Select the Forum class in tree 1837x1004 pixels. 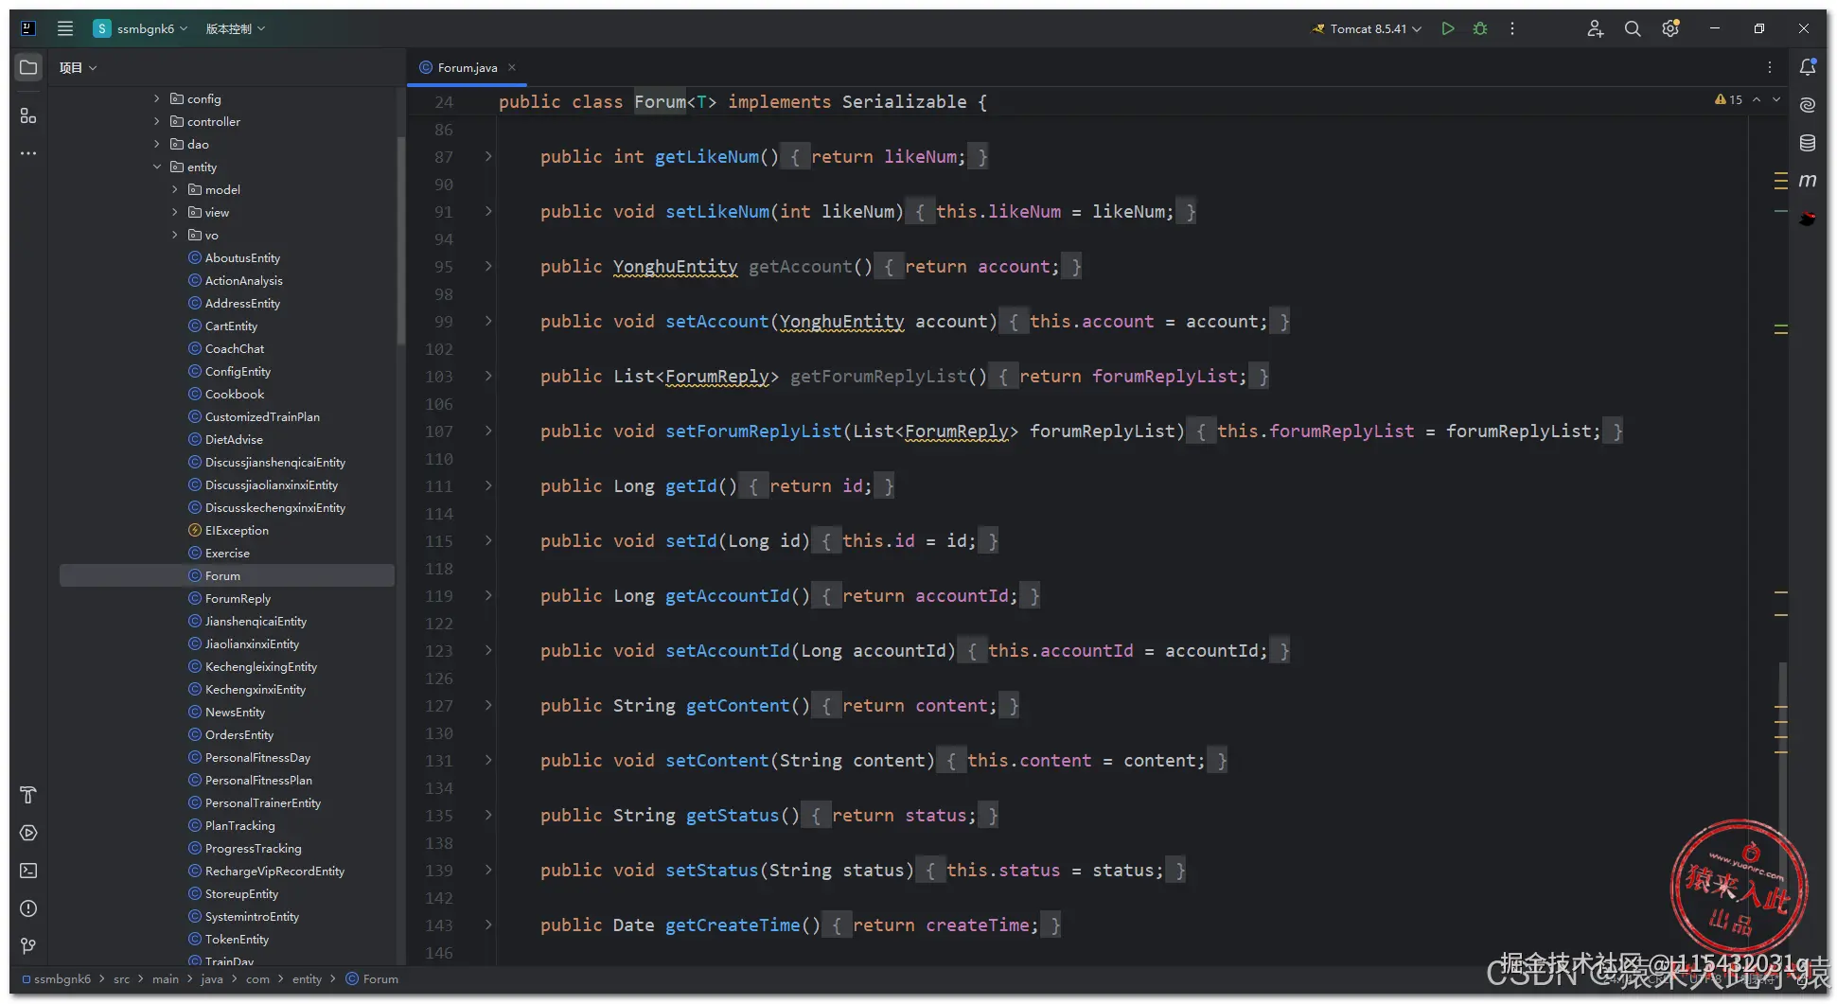(x=227, y=575)
